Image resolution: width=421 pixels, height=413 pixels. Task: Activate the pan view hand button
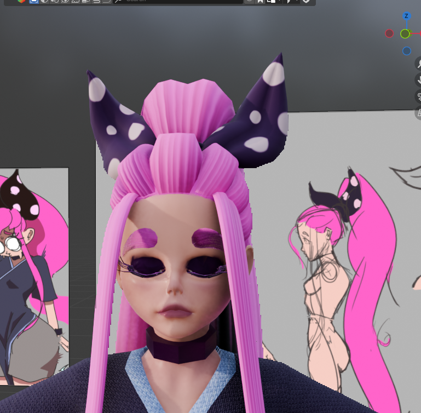(419, 80)
